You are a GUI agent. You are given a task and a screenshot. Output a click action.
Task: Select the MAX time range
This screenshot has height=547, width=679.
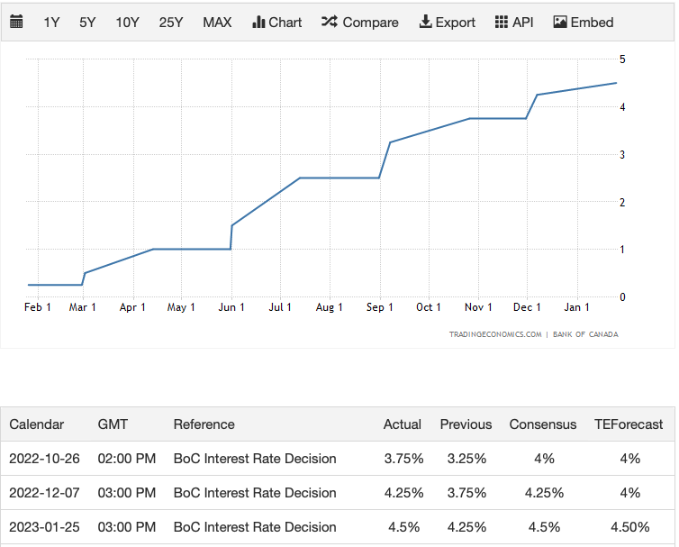click(x=217, y=23)
